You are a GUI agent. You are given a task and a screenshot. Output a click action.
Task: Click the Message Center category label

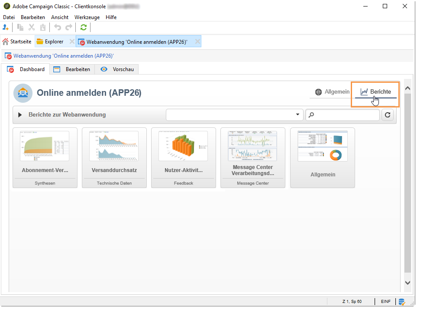pos(253,183)
